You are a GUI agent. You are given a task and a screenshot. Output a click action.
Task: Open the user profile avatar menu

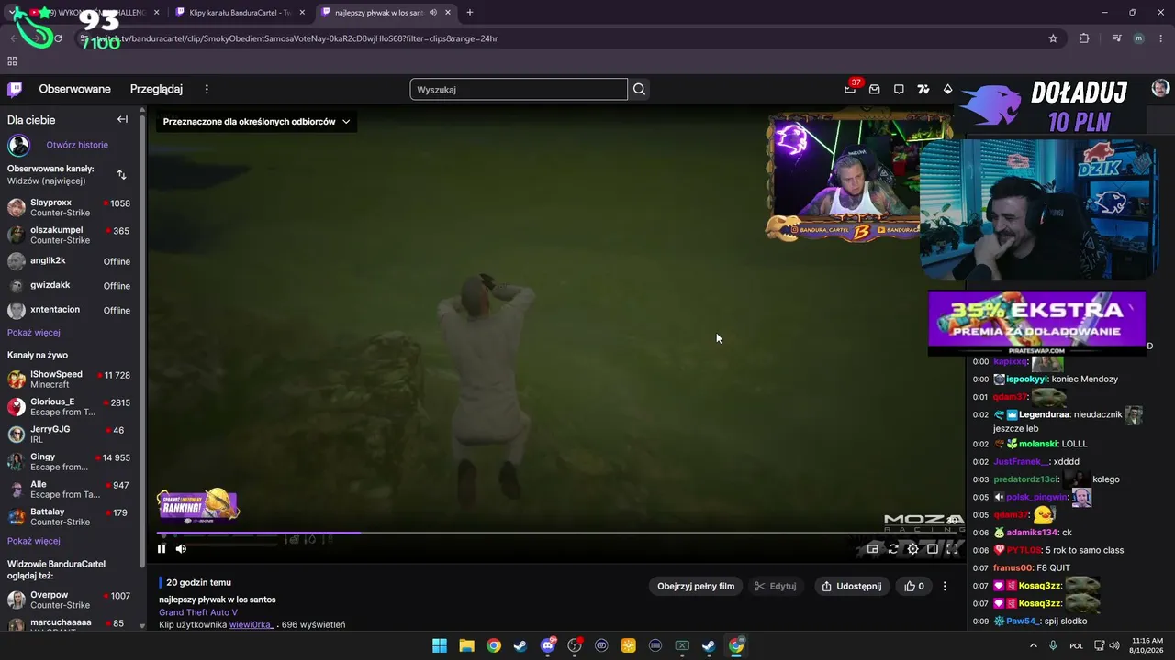1160,88
